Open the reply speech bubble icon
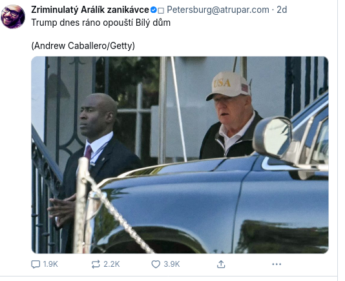 pos(36,264)
